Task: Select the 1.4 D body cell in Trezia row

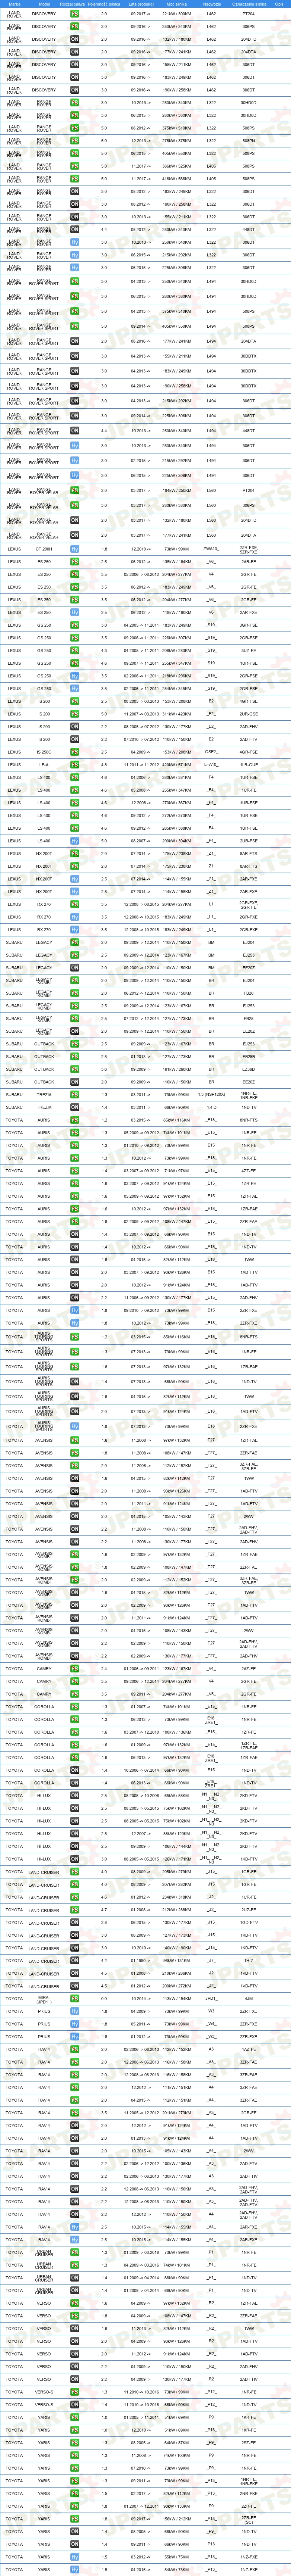Action: point(211,1107)
